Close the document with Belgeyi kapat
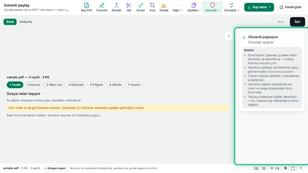This screenshot has width=308, height=173. pyautogui.click(x=55, y=168)
